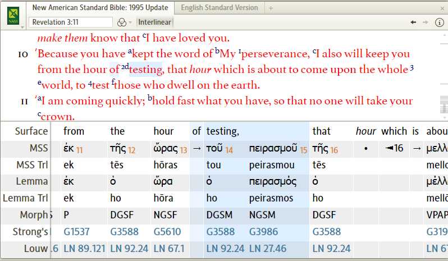Click the Morph row label
The image size is (448, 261).
coord(35,215)
